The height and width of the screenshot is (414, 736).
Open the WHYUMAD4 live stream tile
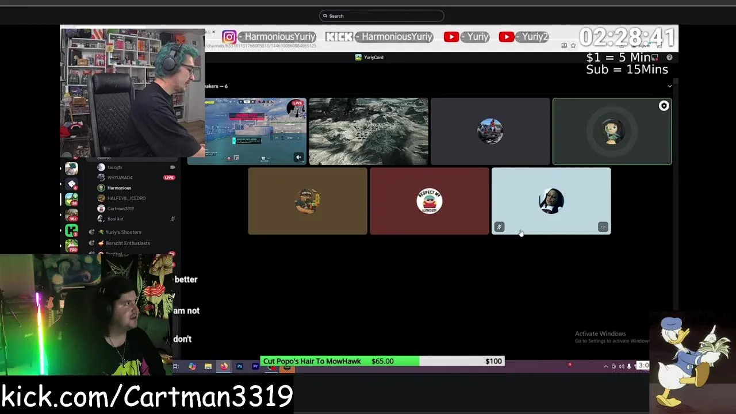[247, 131]
